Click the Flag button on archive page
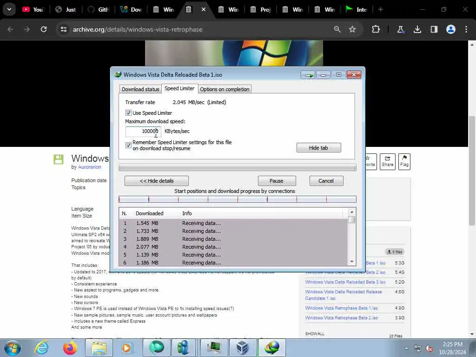 click(404, 161)
